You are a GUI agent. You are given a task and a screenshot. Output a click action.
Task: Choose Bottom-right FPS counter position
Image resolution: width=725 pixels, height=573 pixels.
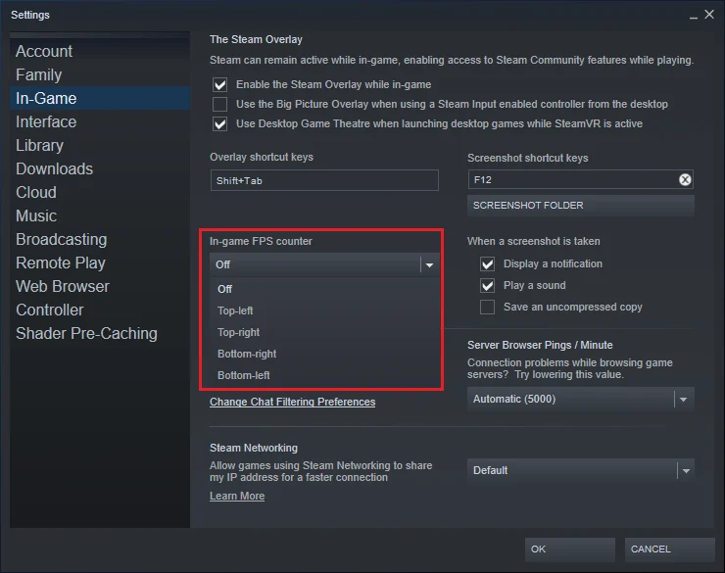click(x=324, y=354)
